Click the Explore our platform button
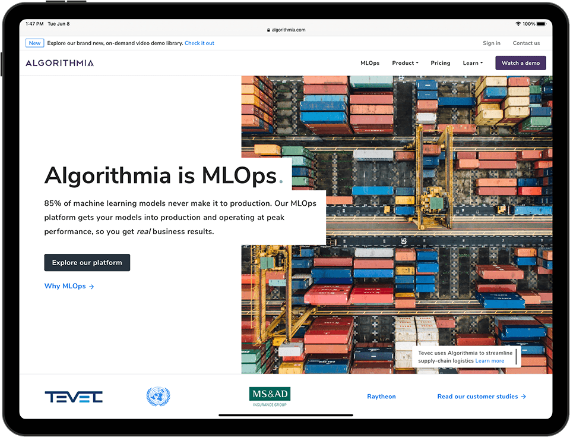The width and height of the screenshot is (570, 437). point(87,263)
